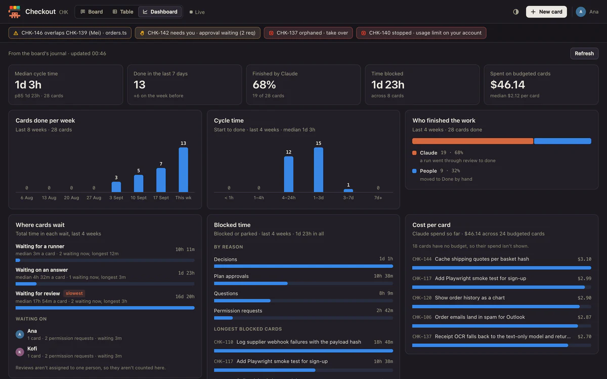
Task: Click the Checkout app logo icon
Action: pos(14,12)
